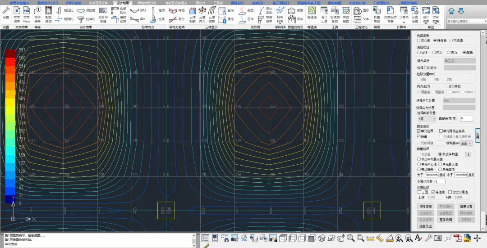This screenshot has width=487, height=248.
Task: Show 轴压比 axial compression ratio
Action: pos(64,10)
